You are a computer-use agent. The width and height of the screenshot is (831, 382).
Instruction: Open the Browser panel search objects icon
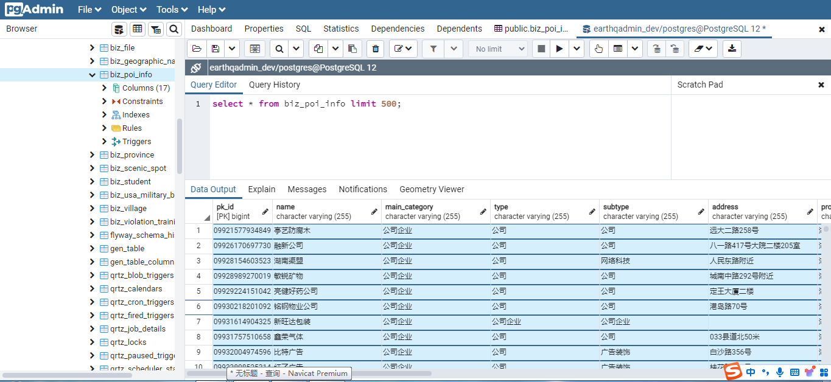coord(174,29)
